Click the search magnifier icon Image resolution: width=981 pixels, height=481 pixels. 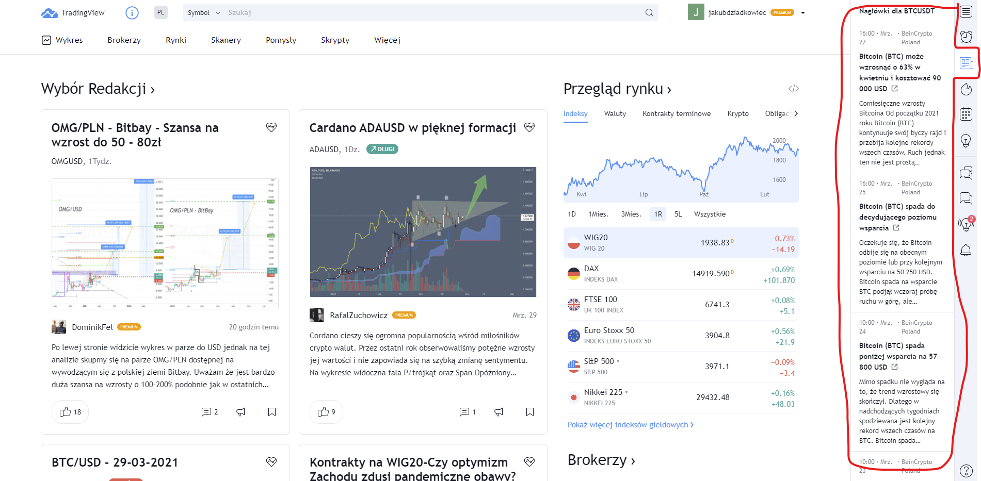pyautogui.click(x=649, y=13)
